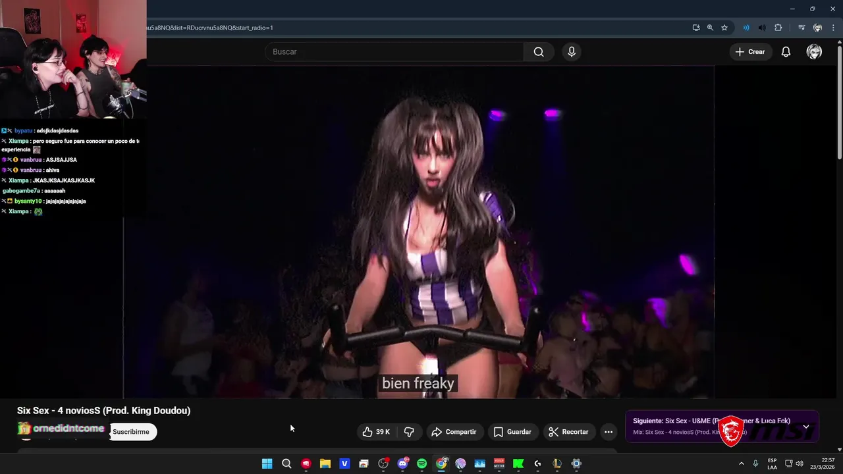Viewport: 843px width, 474px height.
Task: Open network status icon in system tray
Action: tap(789, 463)
